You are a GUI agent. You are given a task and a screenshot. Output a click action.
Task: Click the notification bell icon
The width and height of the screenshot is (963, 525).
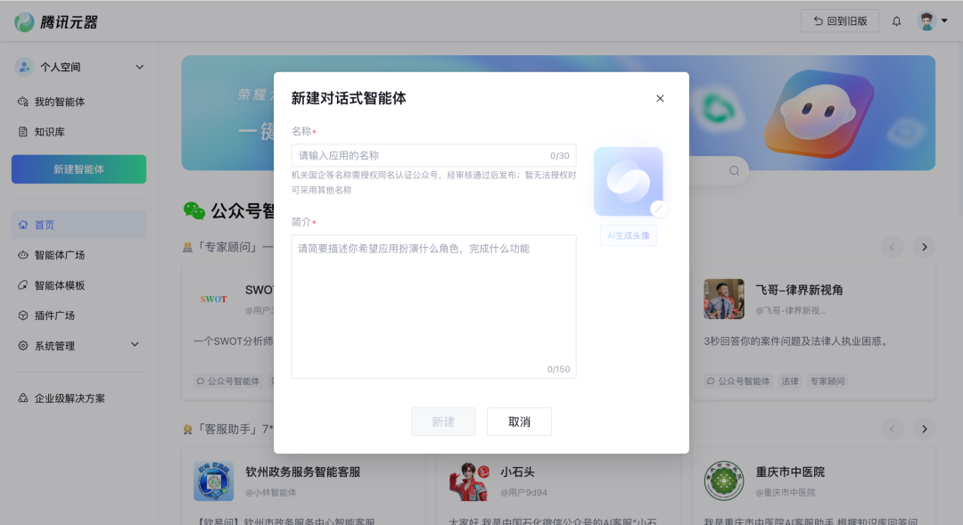point(896,20)
